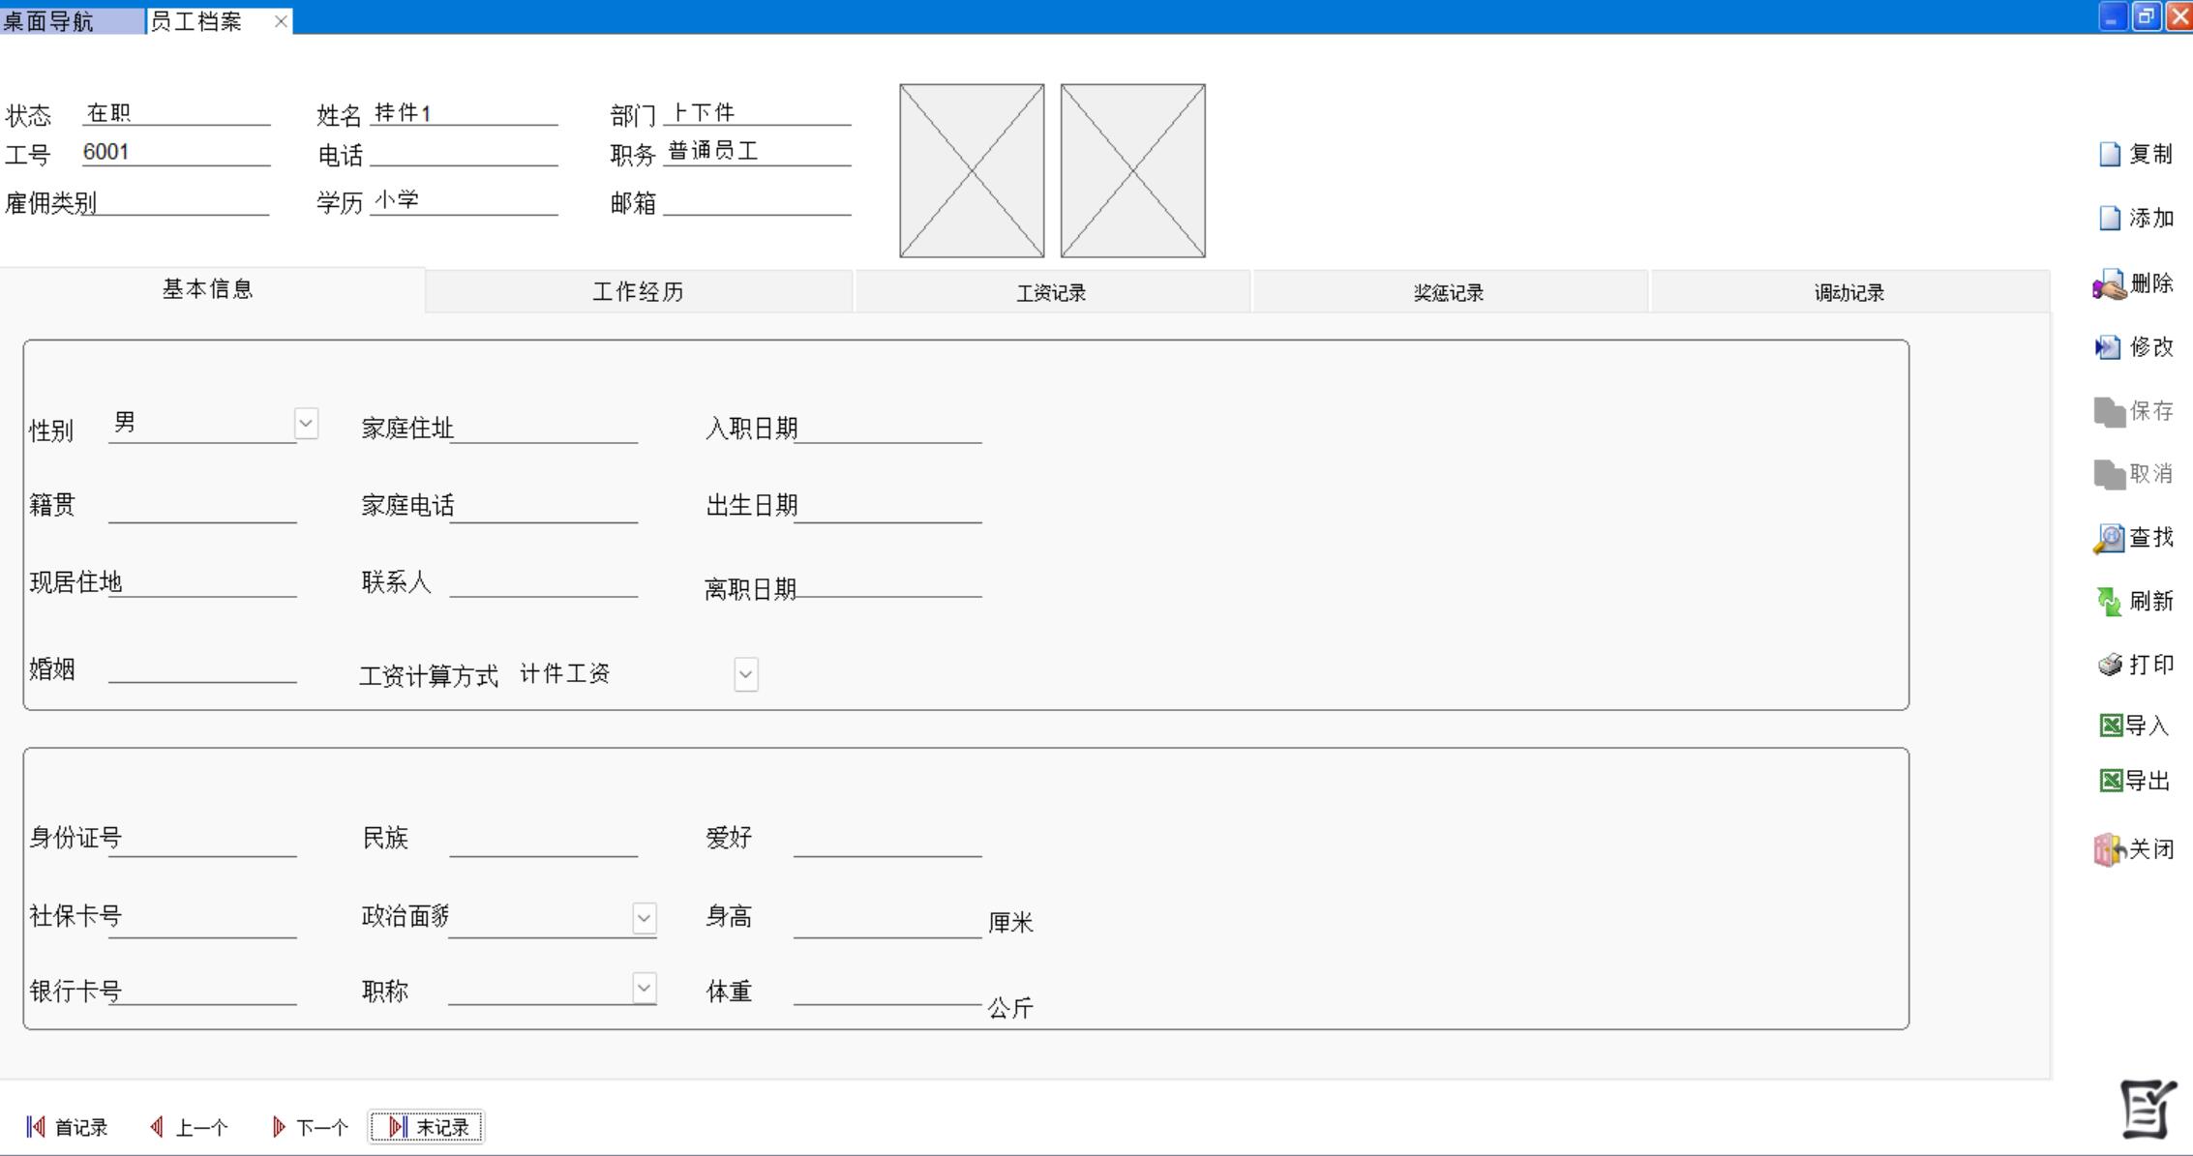This screenshot has width=2193, height=1156.
Task: Click the 导入 (import) Excel icon
Action: [x=2111, y=726]
